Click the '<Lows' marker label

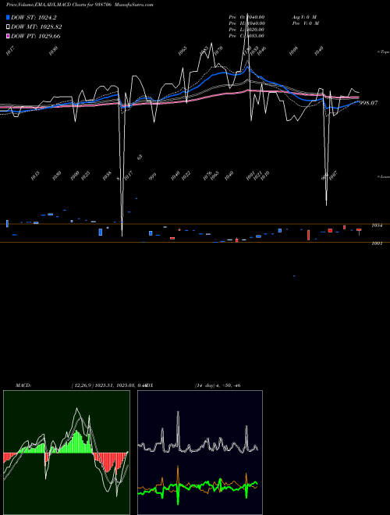pos(384,176)
